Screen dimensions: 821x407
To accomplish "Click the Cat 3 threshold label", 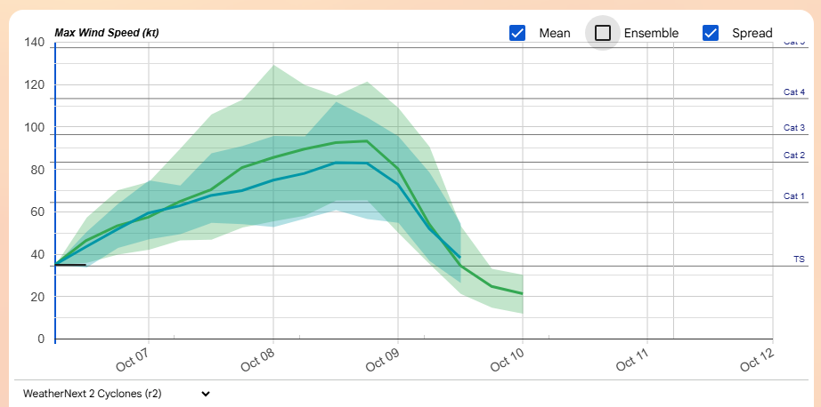I will click(x=793, y=127).
